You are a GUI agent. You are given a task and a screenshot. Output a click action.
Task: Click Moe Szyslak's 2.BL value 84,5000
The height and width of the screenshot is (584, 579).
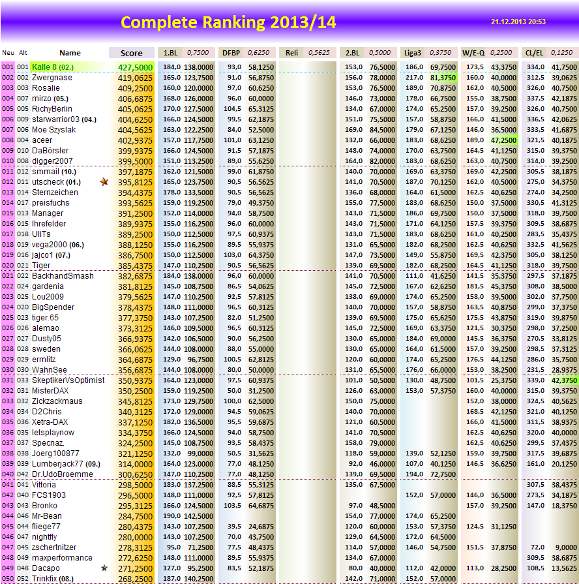382,130
